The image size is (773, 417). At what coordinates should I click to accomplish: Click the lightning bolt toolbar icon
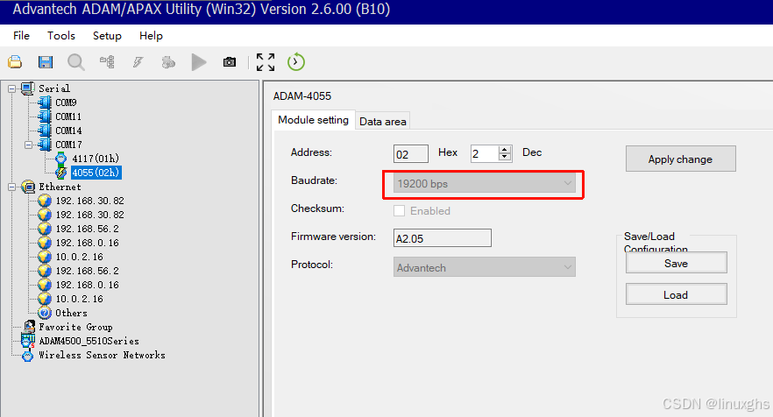(138, 62)
